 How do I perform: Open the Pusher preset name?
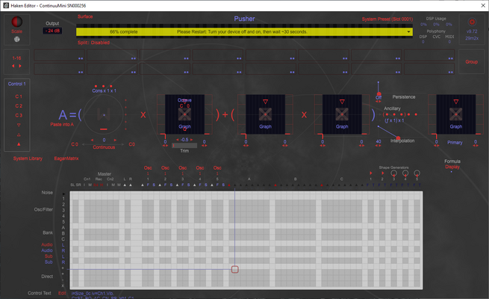[x=245, y=19]
